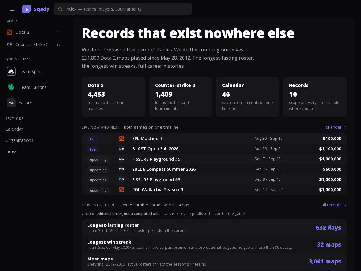The image size is (361, 271).
Task: Click the 3,061 maps value
Action: click(325, 261)
